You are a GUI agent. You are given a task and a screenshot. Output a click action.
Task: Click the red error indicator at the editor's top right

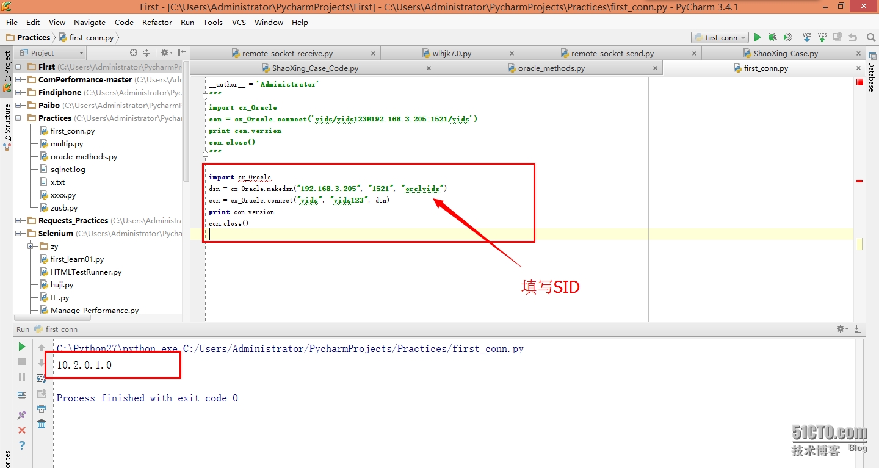pyautogui.click(x=859, y=82)
